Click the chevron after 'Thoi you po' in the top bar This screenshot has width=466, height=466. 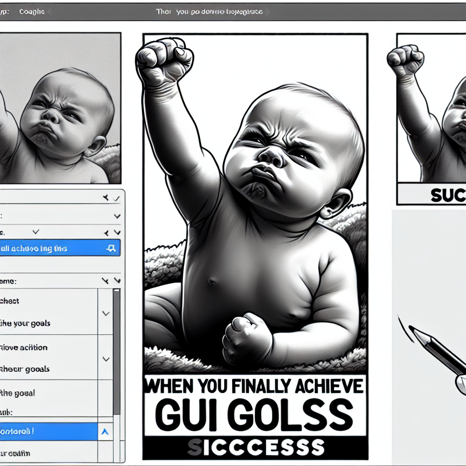[x=268, y=12]
